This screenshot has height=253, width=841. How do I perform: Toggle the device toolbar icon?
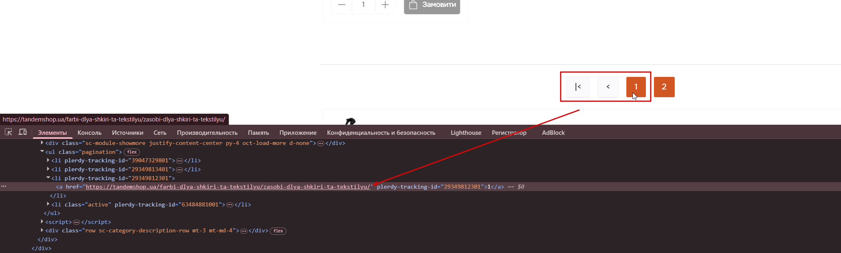(23, 132)
